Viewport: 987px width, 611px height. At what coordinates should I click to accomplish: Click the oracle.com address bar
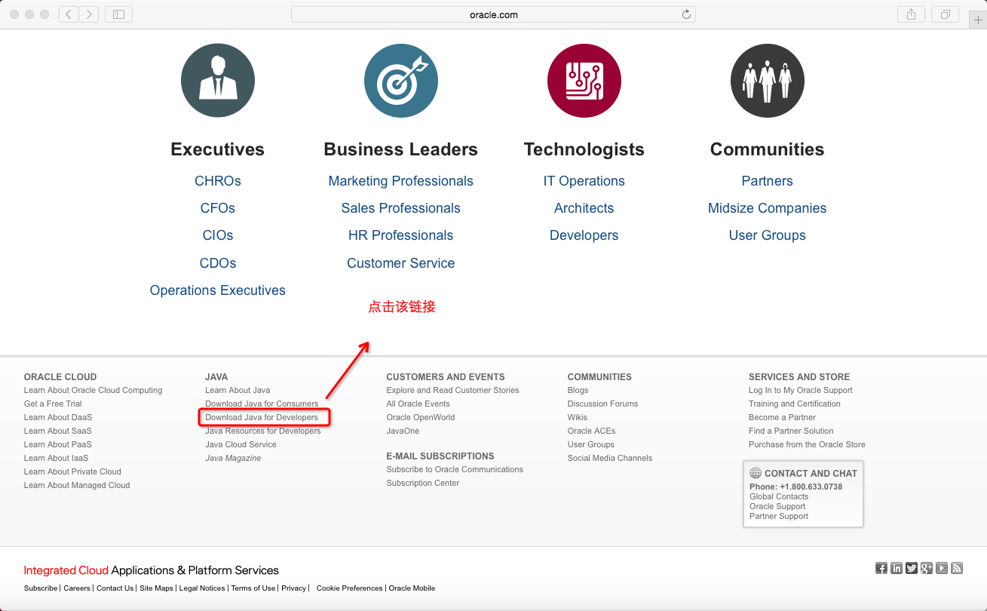tap(493, 14)
